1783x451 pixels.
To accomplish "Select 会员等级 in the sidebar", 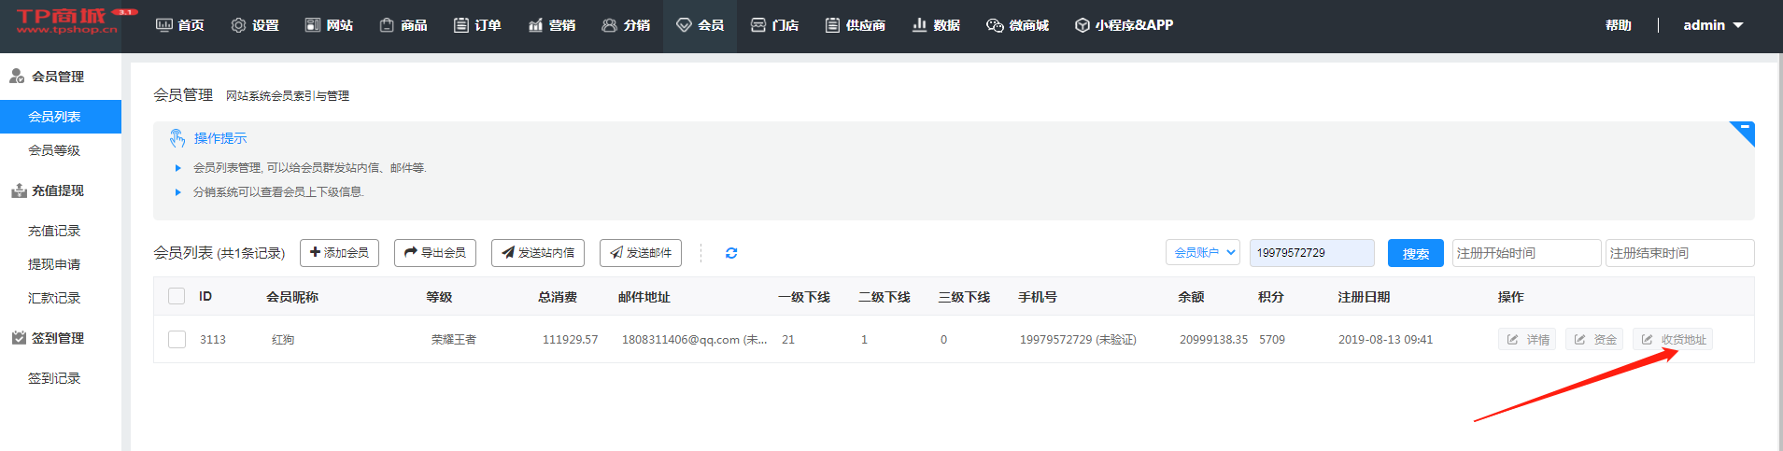I will pyautogui.click(x=54, y=150).
